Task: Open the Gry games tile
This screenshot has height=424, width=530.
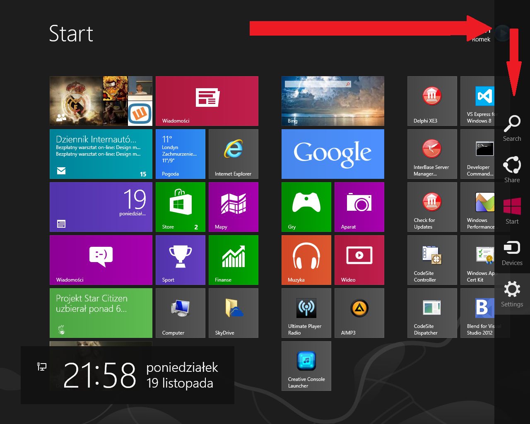Action: point(306,207)
